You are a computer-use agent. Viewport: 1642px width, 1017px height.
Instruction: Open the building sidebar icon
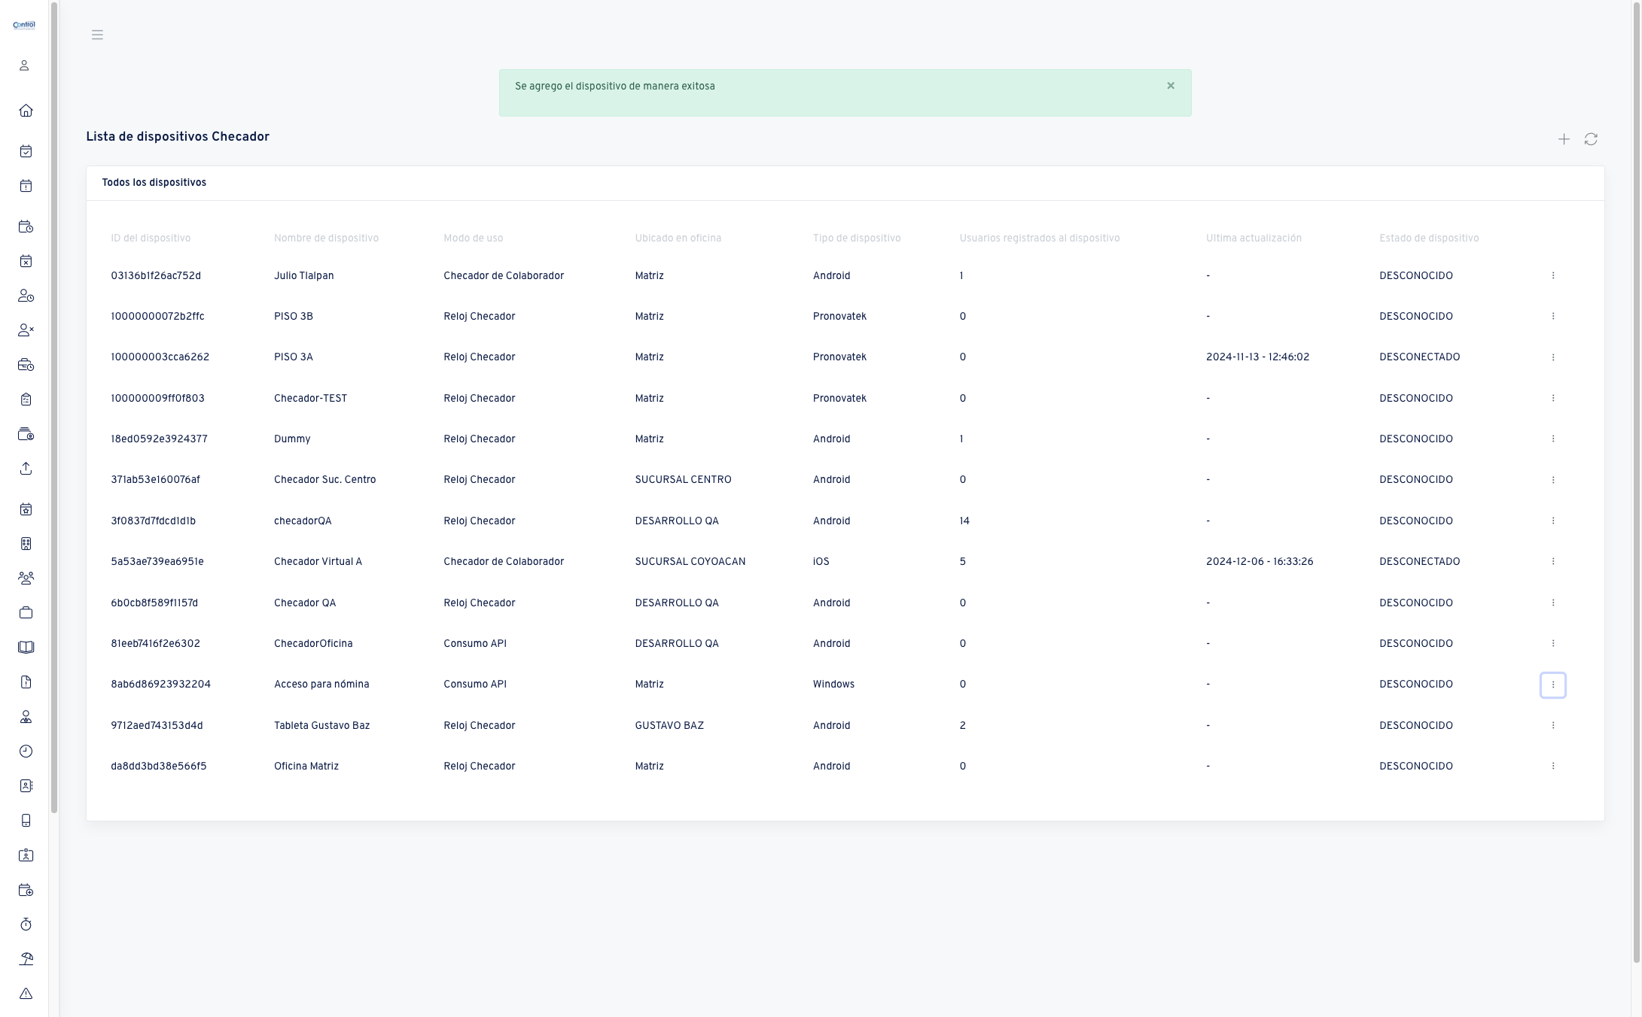click(x=26, y=544)
